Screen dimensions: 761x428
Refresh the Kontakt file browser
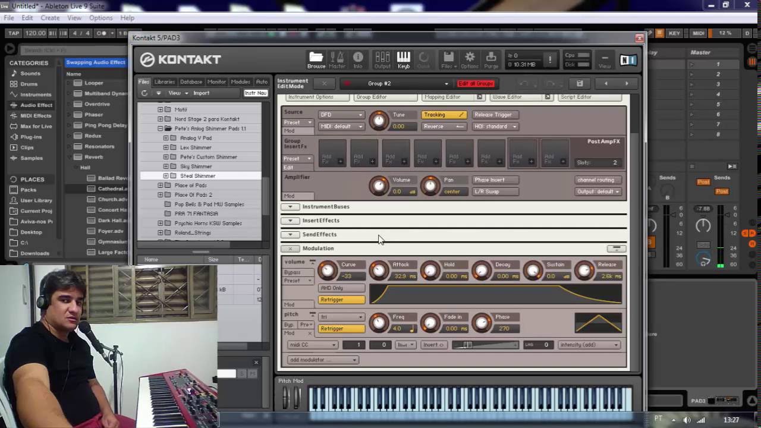144,93
